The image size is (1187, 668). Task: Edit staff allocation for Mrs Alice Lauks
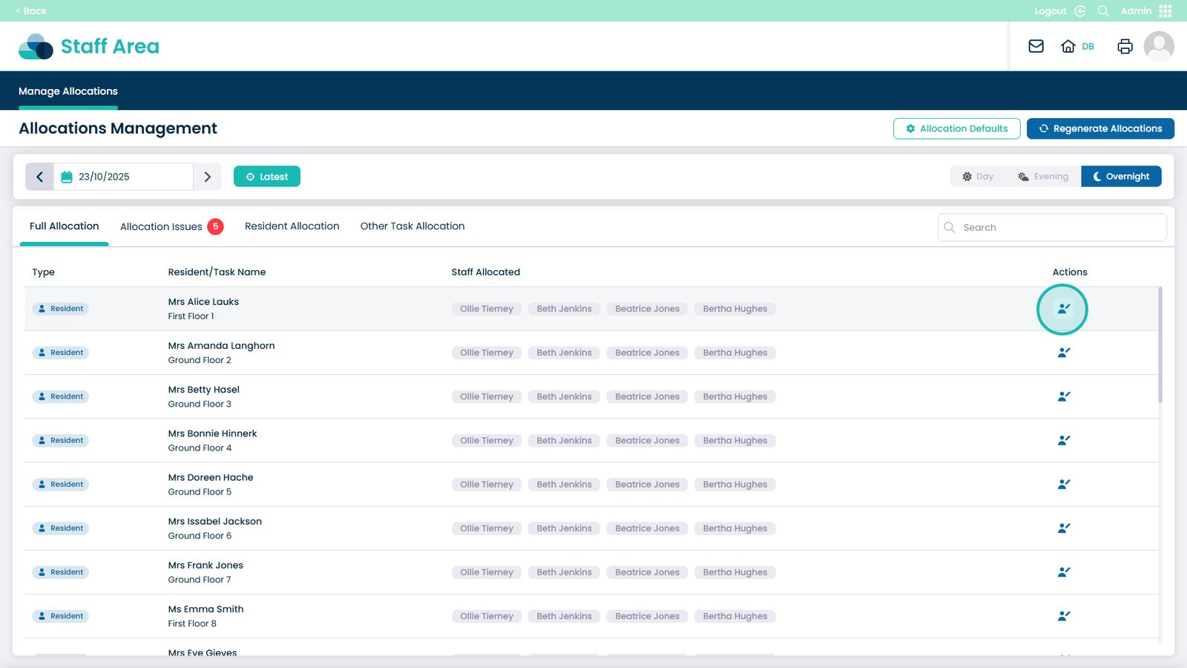click(x=1063, y=309)
